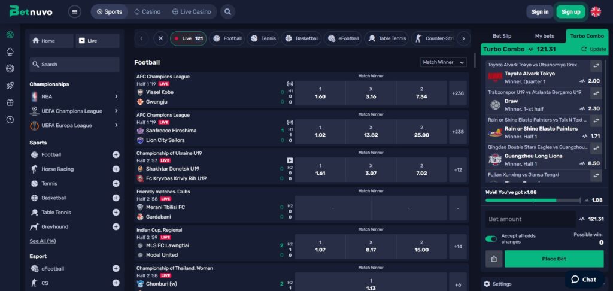Click the share icon beside Place Bet
The image size is (613, 291).
(494, 259)
